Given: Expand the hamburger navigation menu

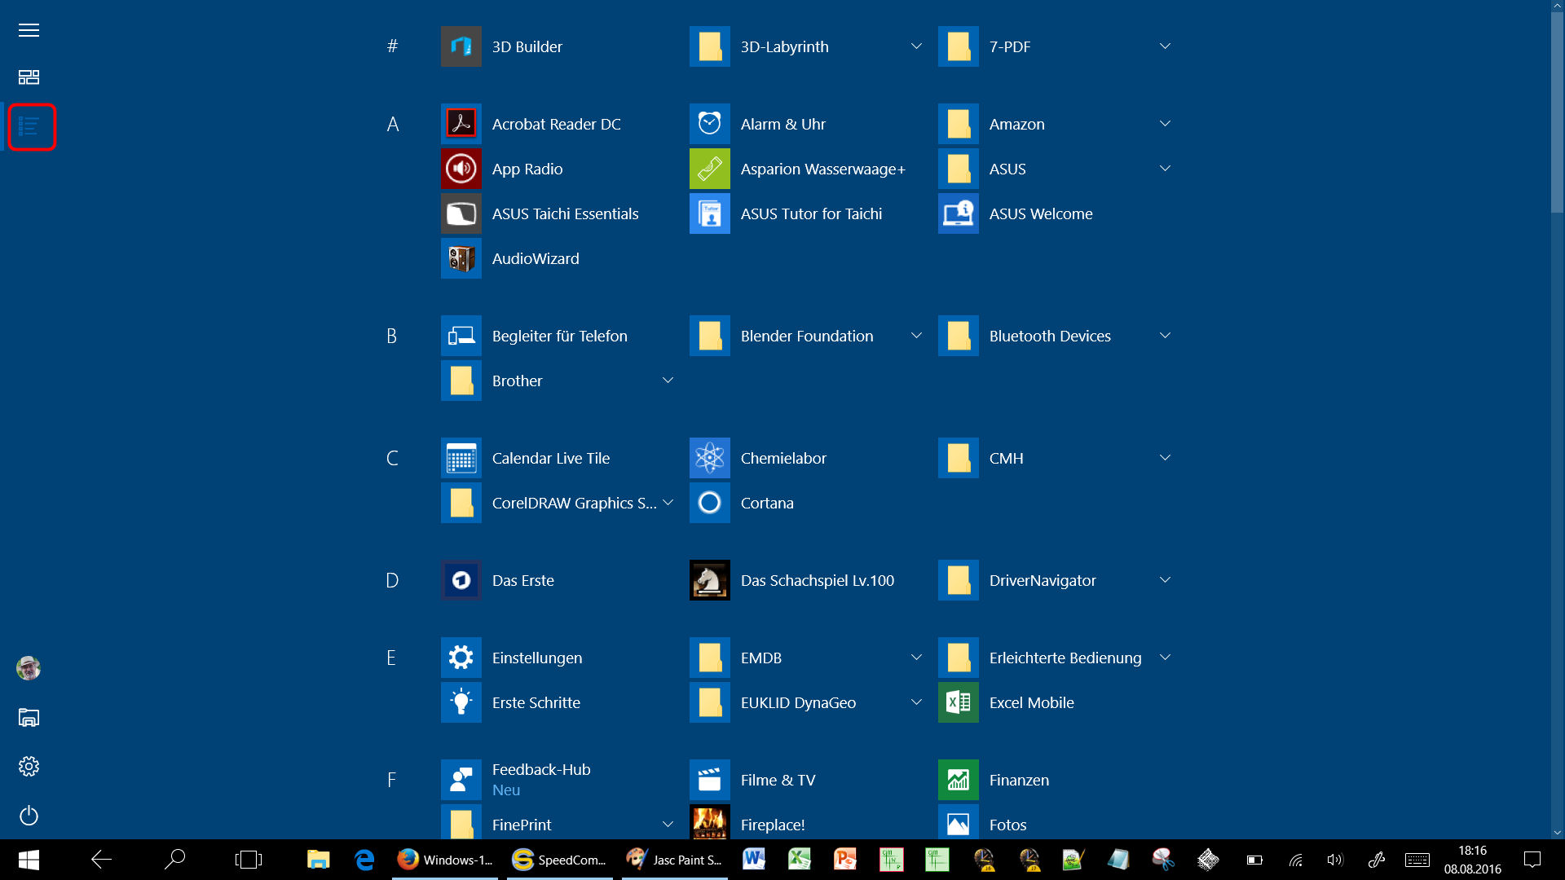Looking at the screenshot, I should tap(29, 30).
